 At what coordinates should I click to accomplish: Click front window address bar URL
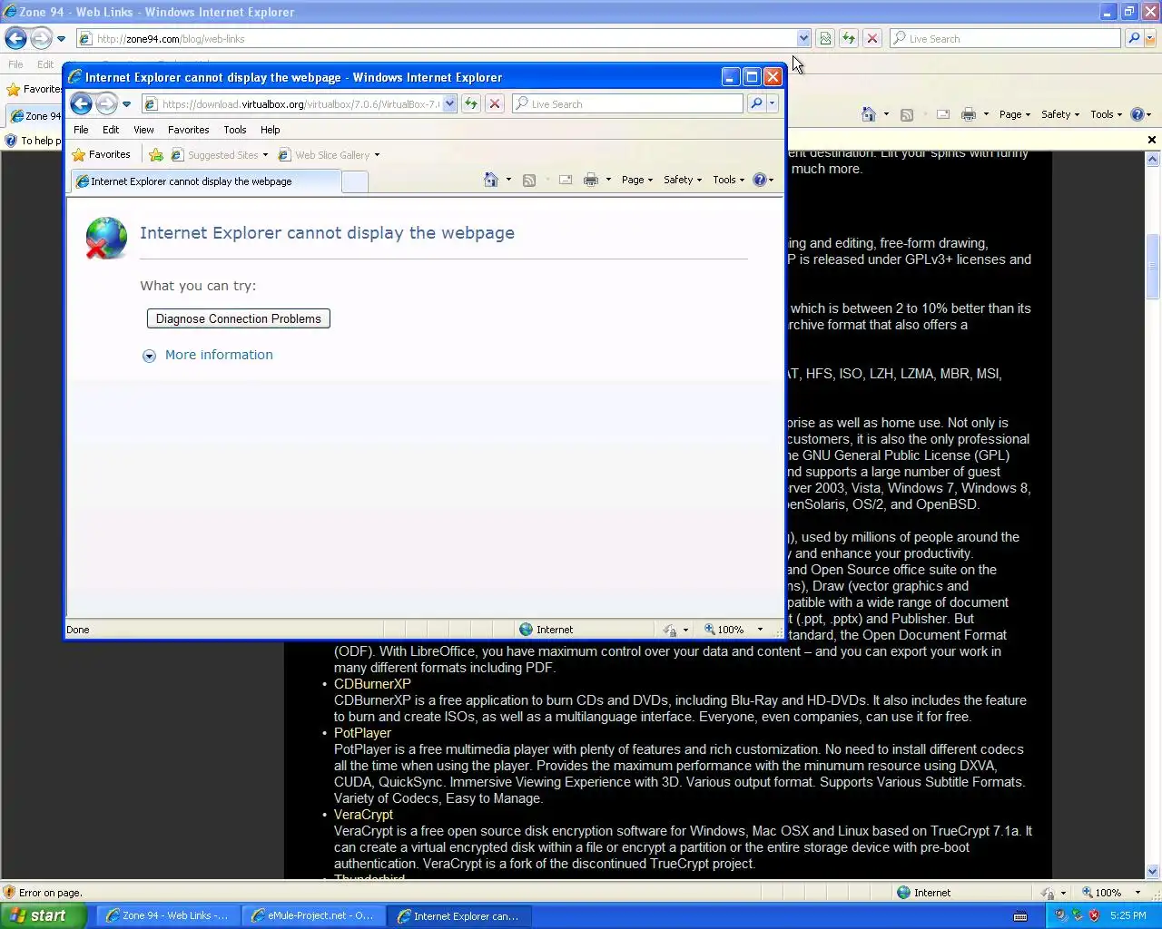301,104
